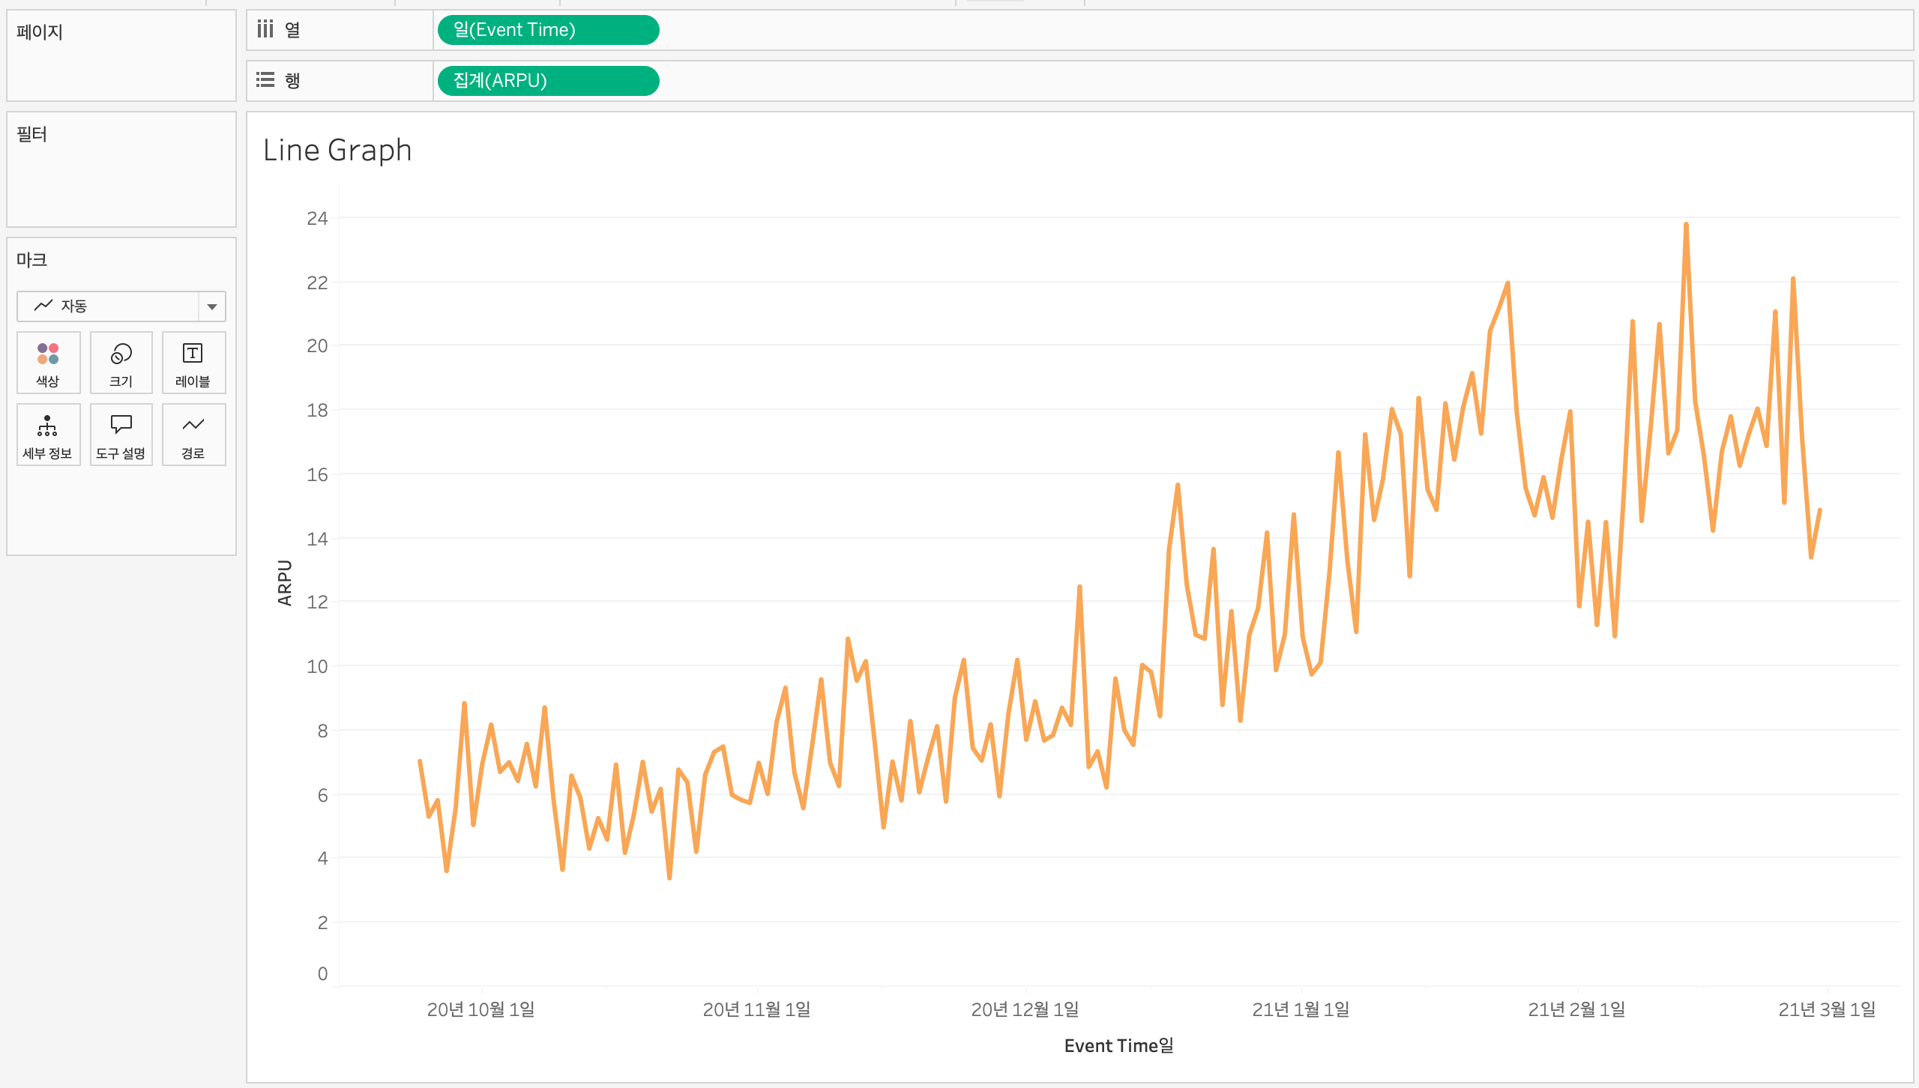Open the Size (크기) marks card
1919x1088 pixels.
121,363
